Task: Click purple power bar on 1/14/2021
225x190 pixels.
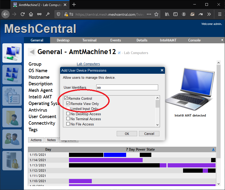Action: [106, 160]
